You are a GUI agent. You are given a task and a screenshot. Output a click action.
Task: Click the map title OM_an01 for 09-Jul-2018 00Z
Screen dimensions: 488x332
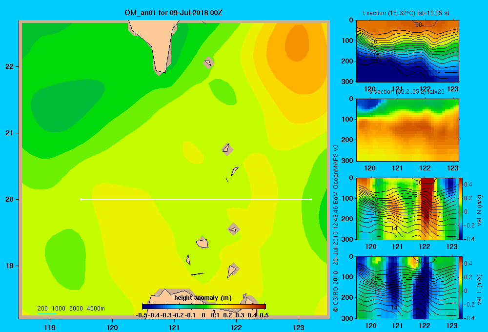click(x=173, y=13)
